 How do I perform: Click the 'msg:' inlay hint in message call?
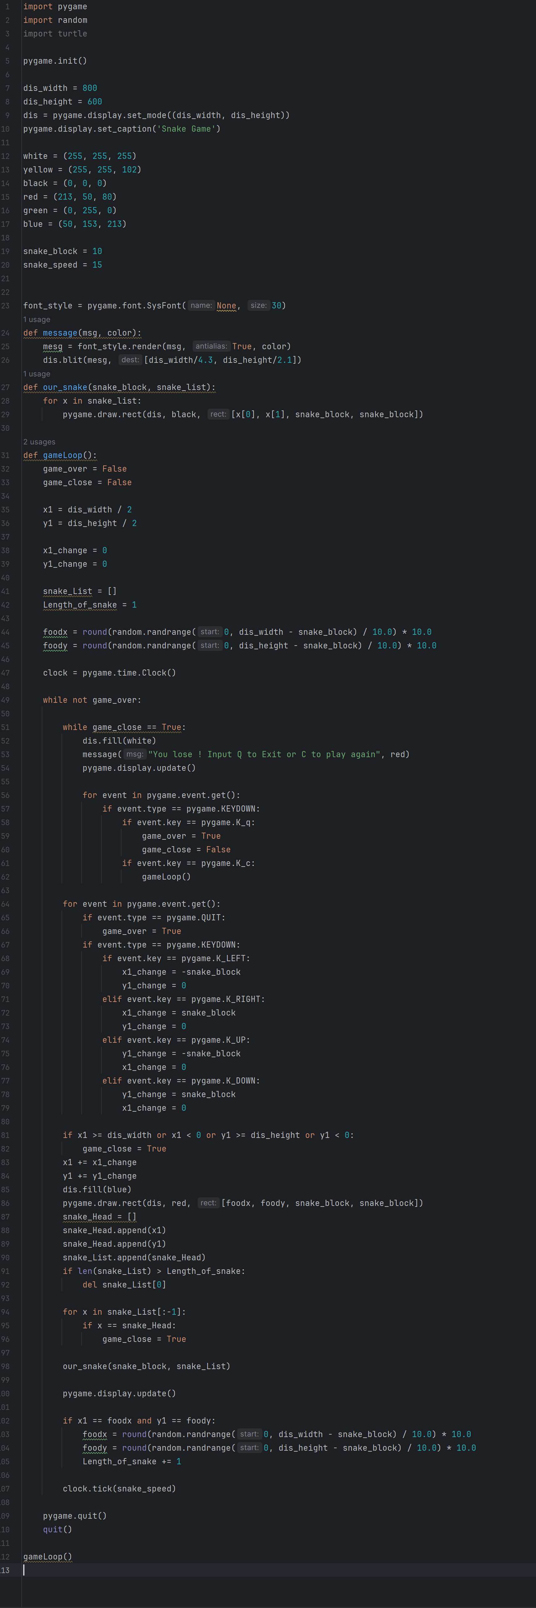point(135,754)
